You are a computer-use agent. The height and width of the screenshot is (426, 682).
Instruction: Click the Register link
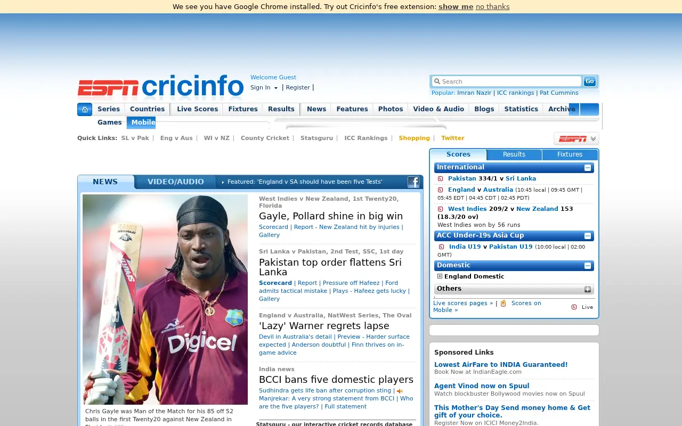(x=298, y=88)
